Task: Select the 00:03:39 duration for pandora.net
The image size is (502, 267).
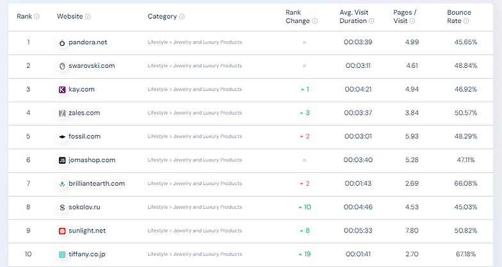Action: tap(358, 42)
